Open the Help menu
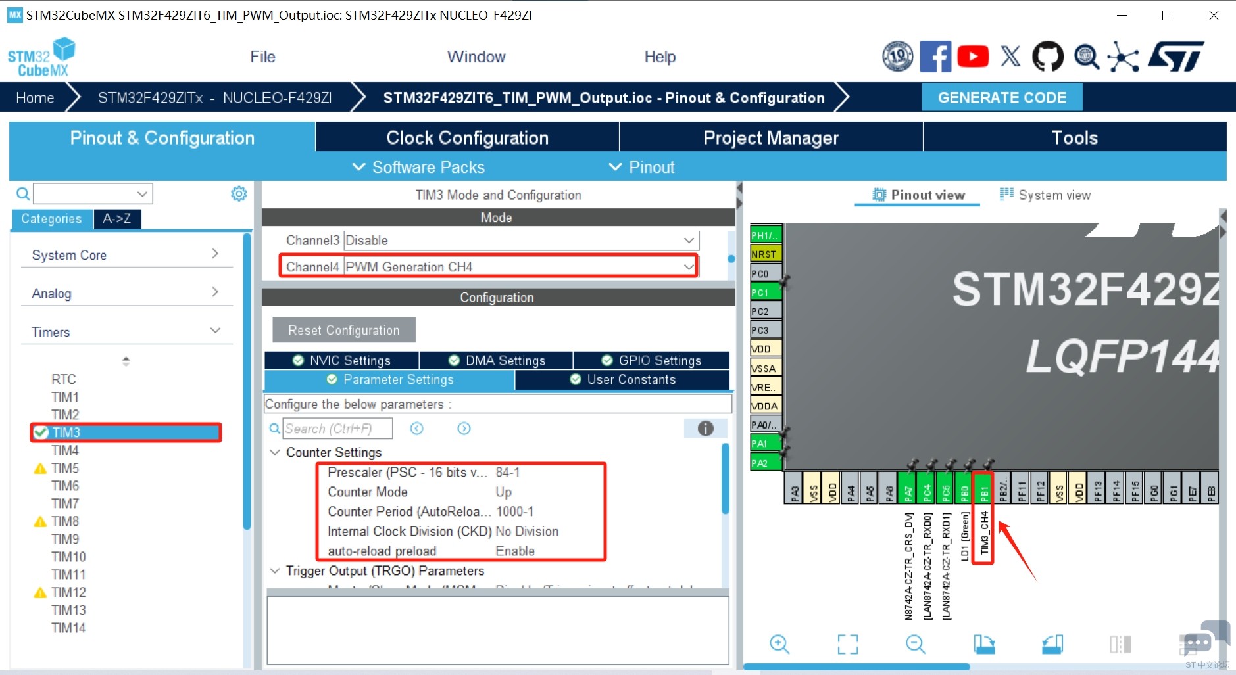 [660, 57]
